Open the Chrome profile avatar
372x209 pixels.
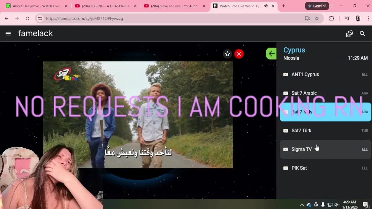(x=358, y=18)
